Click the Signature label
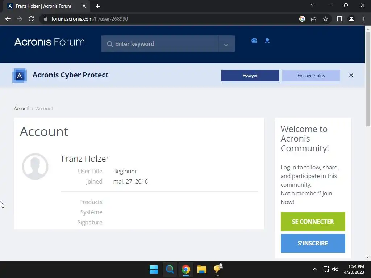This screenshot has height=278, width=371. (90, 222)
